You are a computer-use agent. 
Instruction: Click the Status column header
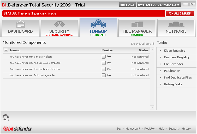[144, 50]
